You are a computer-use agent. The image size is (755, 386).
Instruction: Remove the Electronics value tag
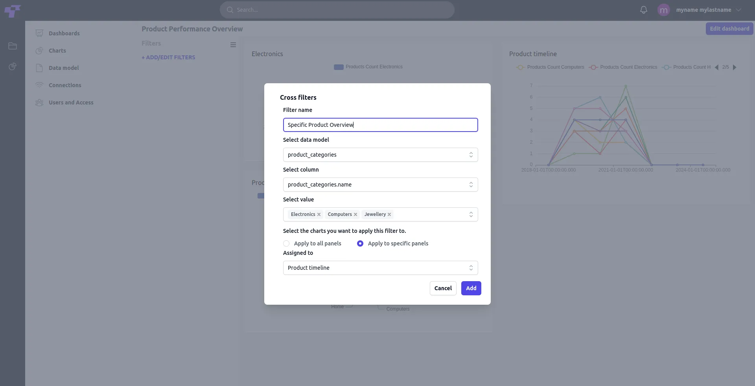click(319, 214)
